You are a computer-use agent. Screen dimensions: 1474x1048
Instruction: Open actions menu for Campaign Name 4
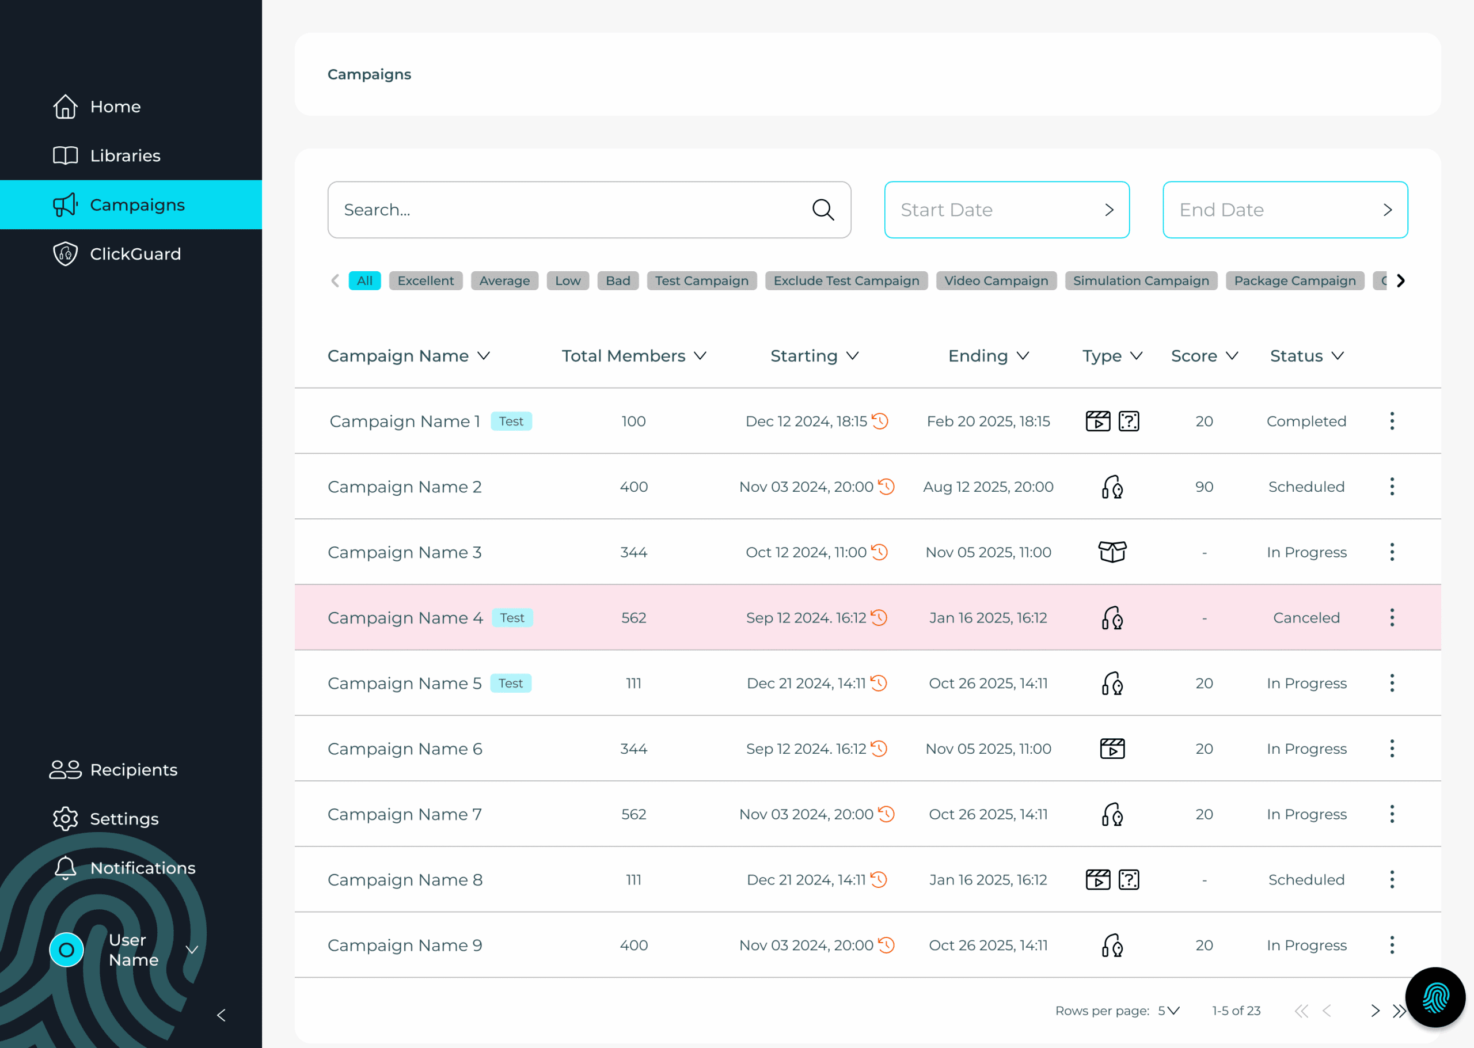1392,617
